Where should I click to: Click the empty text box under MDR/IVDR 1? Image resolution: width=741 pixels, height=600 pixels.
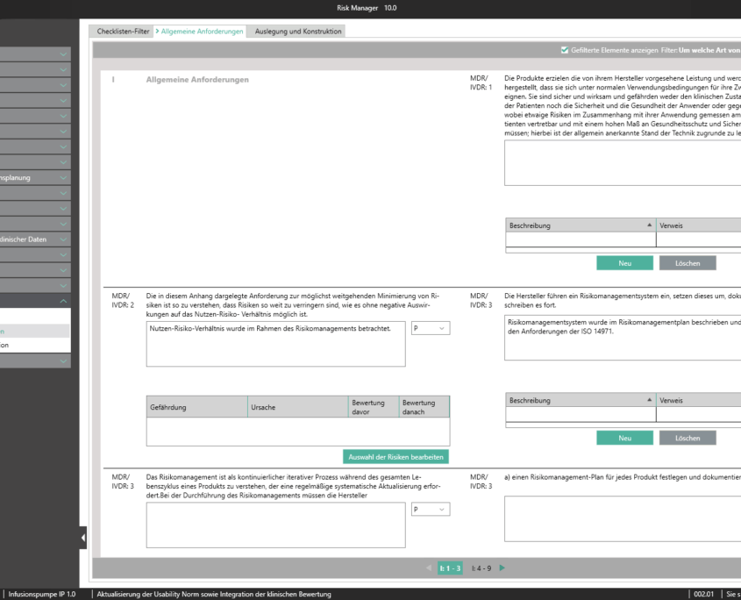(x=623, y=162)
